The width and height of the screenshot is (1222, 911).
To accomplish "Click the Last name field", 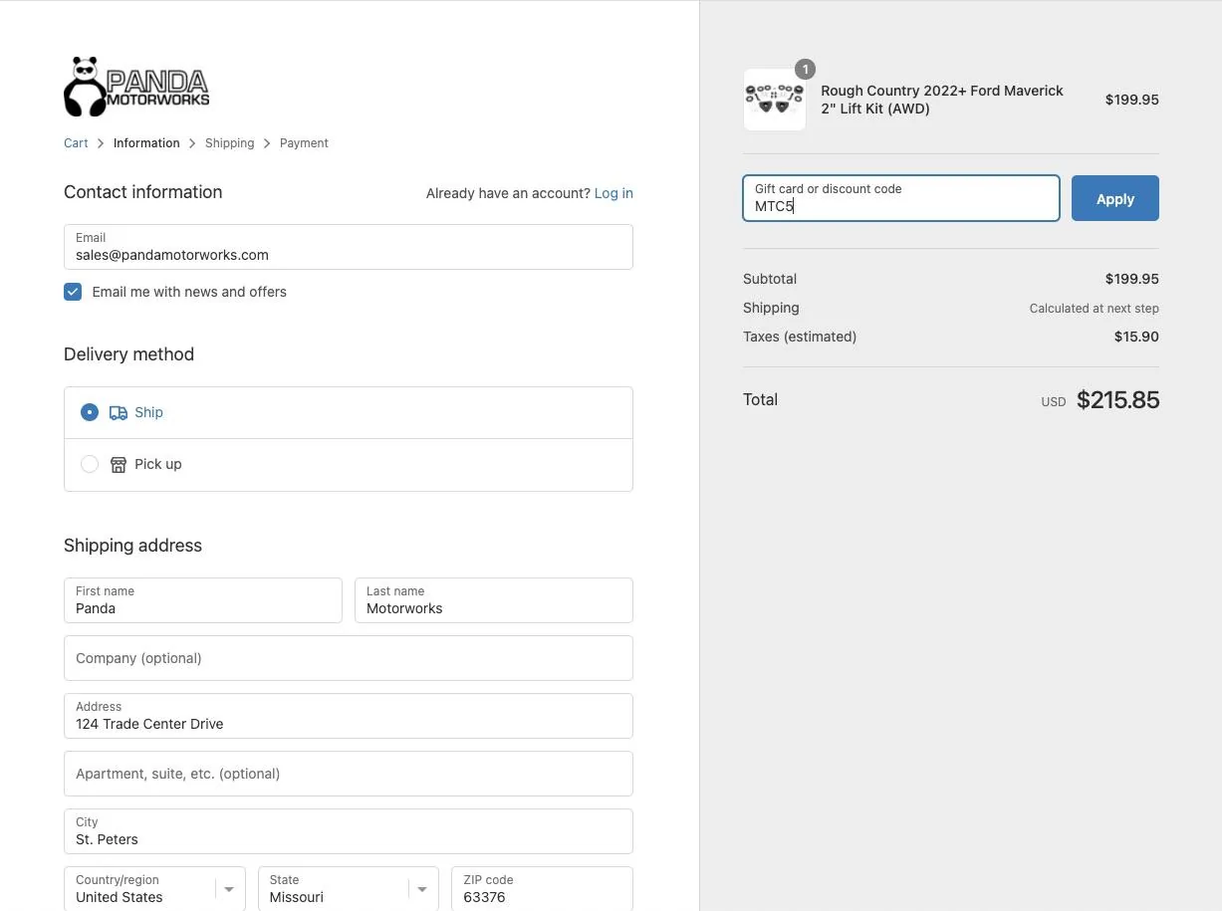I will point(494,600).
